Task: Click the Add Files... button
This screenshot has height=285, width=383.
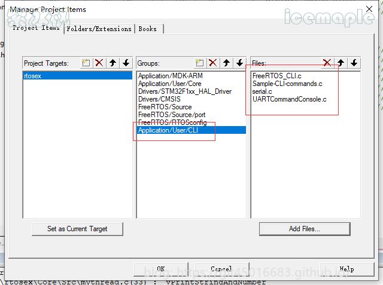Action: tap(305, 229)
